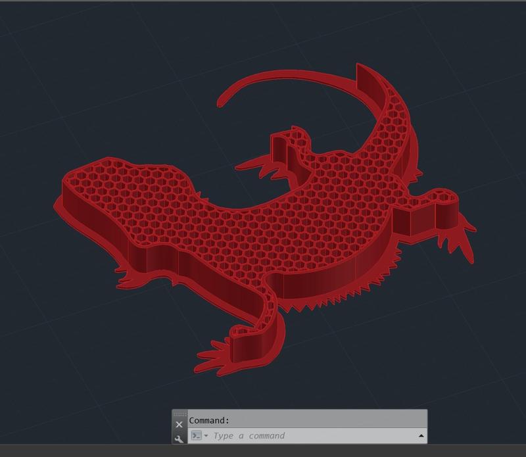526x457 pixels.
Task: Expand command history with up arrow
Action: point(421,436)
